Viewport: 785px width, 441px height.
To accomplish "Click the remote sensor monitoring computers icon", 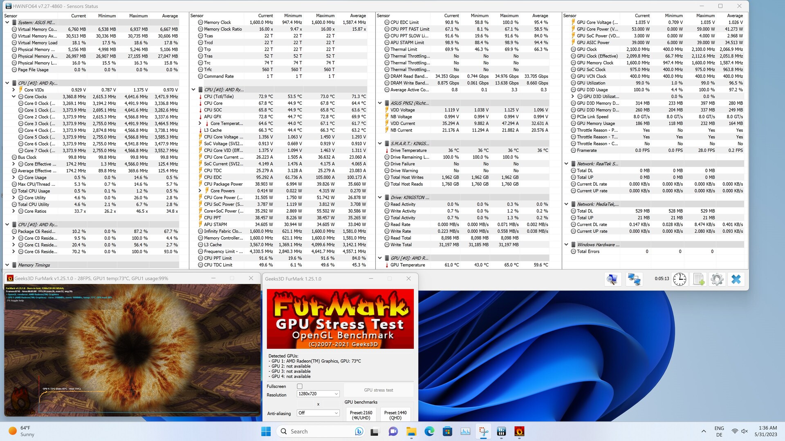I will point(634,279).
